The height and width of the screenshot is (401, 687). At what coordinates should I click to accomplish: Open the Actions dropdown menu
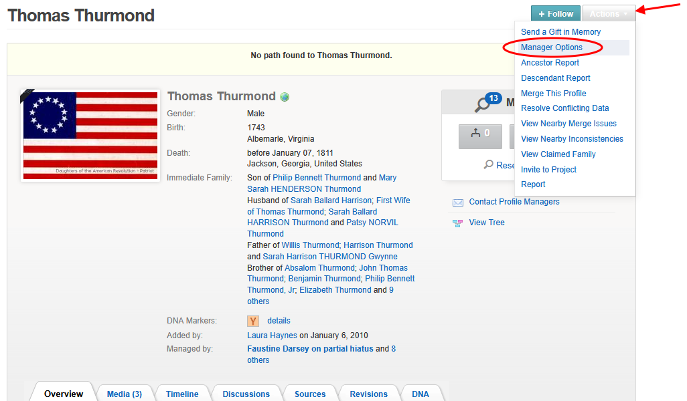point(609,14)
